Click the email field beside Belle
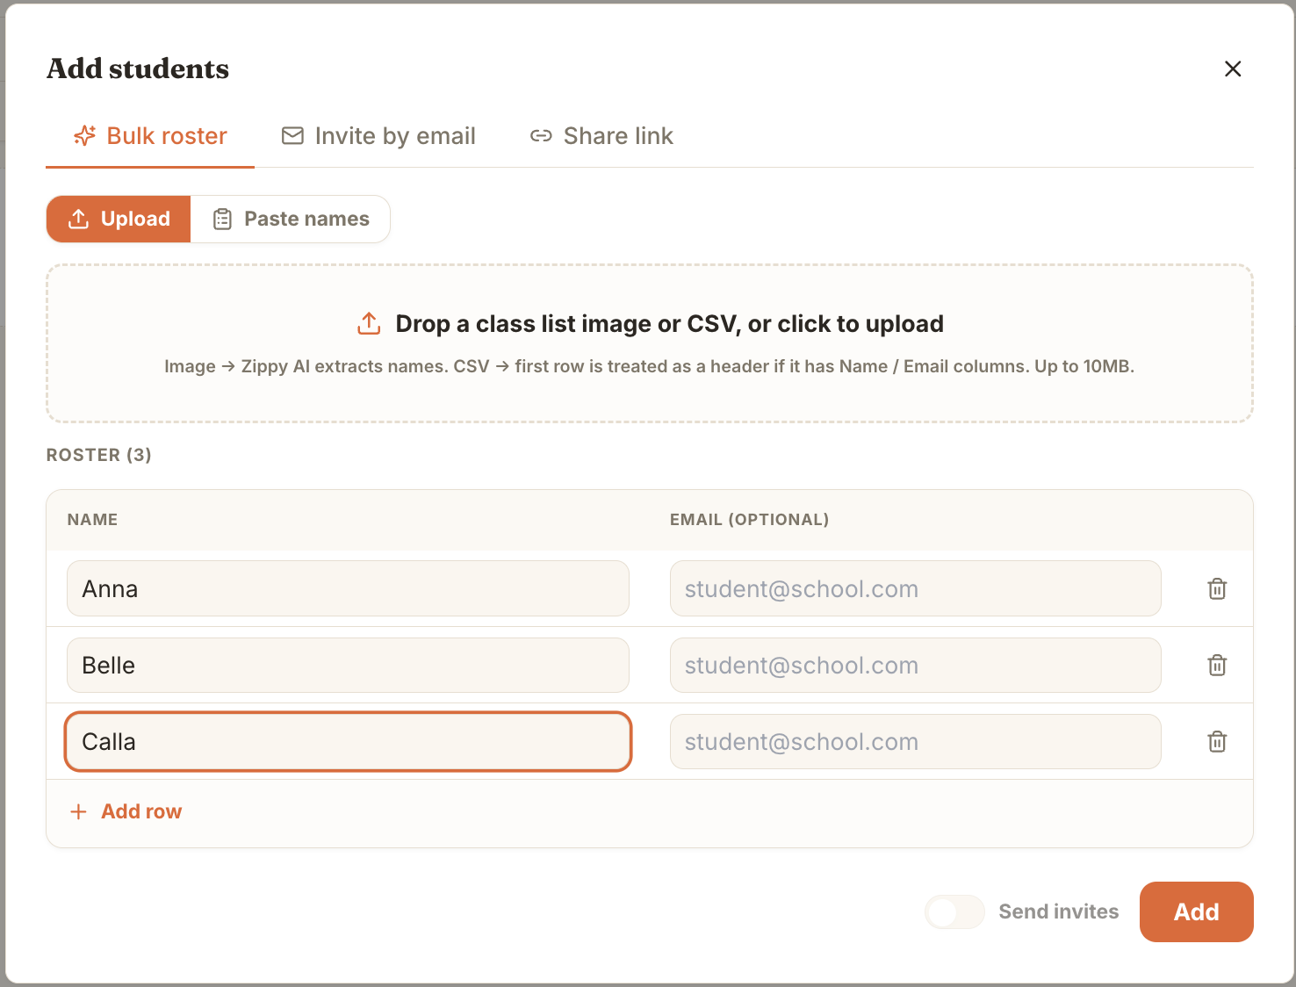This screenshot has height=987, width=1296. [x=915, y=665]
